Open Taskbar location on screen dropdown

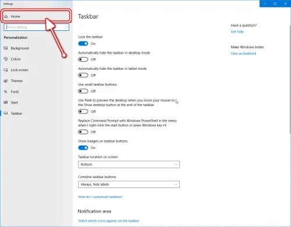(129, 164)
